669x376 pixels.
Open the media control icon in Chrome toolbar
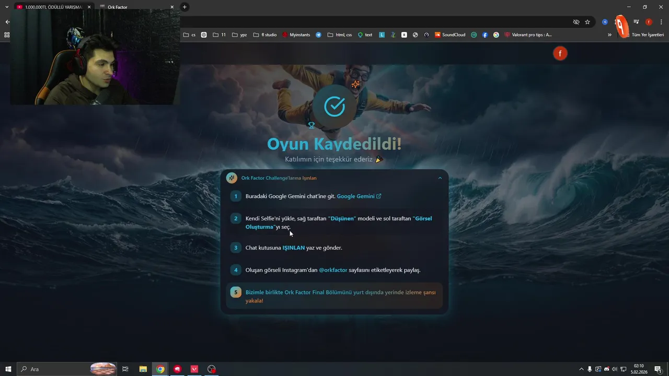(636, 22)
